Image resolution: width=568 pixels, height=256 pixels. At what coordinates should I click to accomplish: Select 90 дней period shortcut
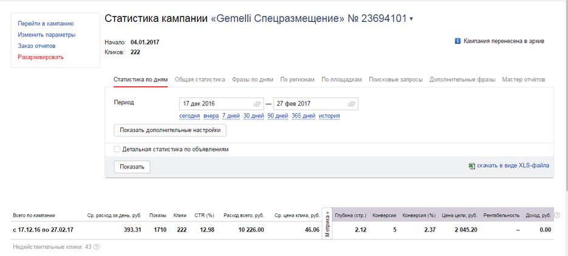278,116
